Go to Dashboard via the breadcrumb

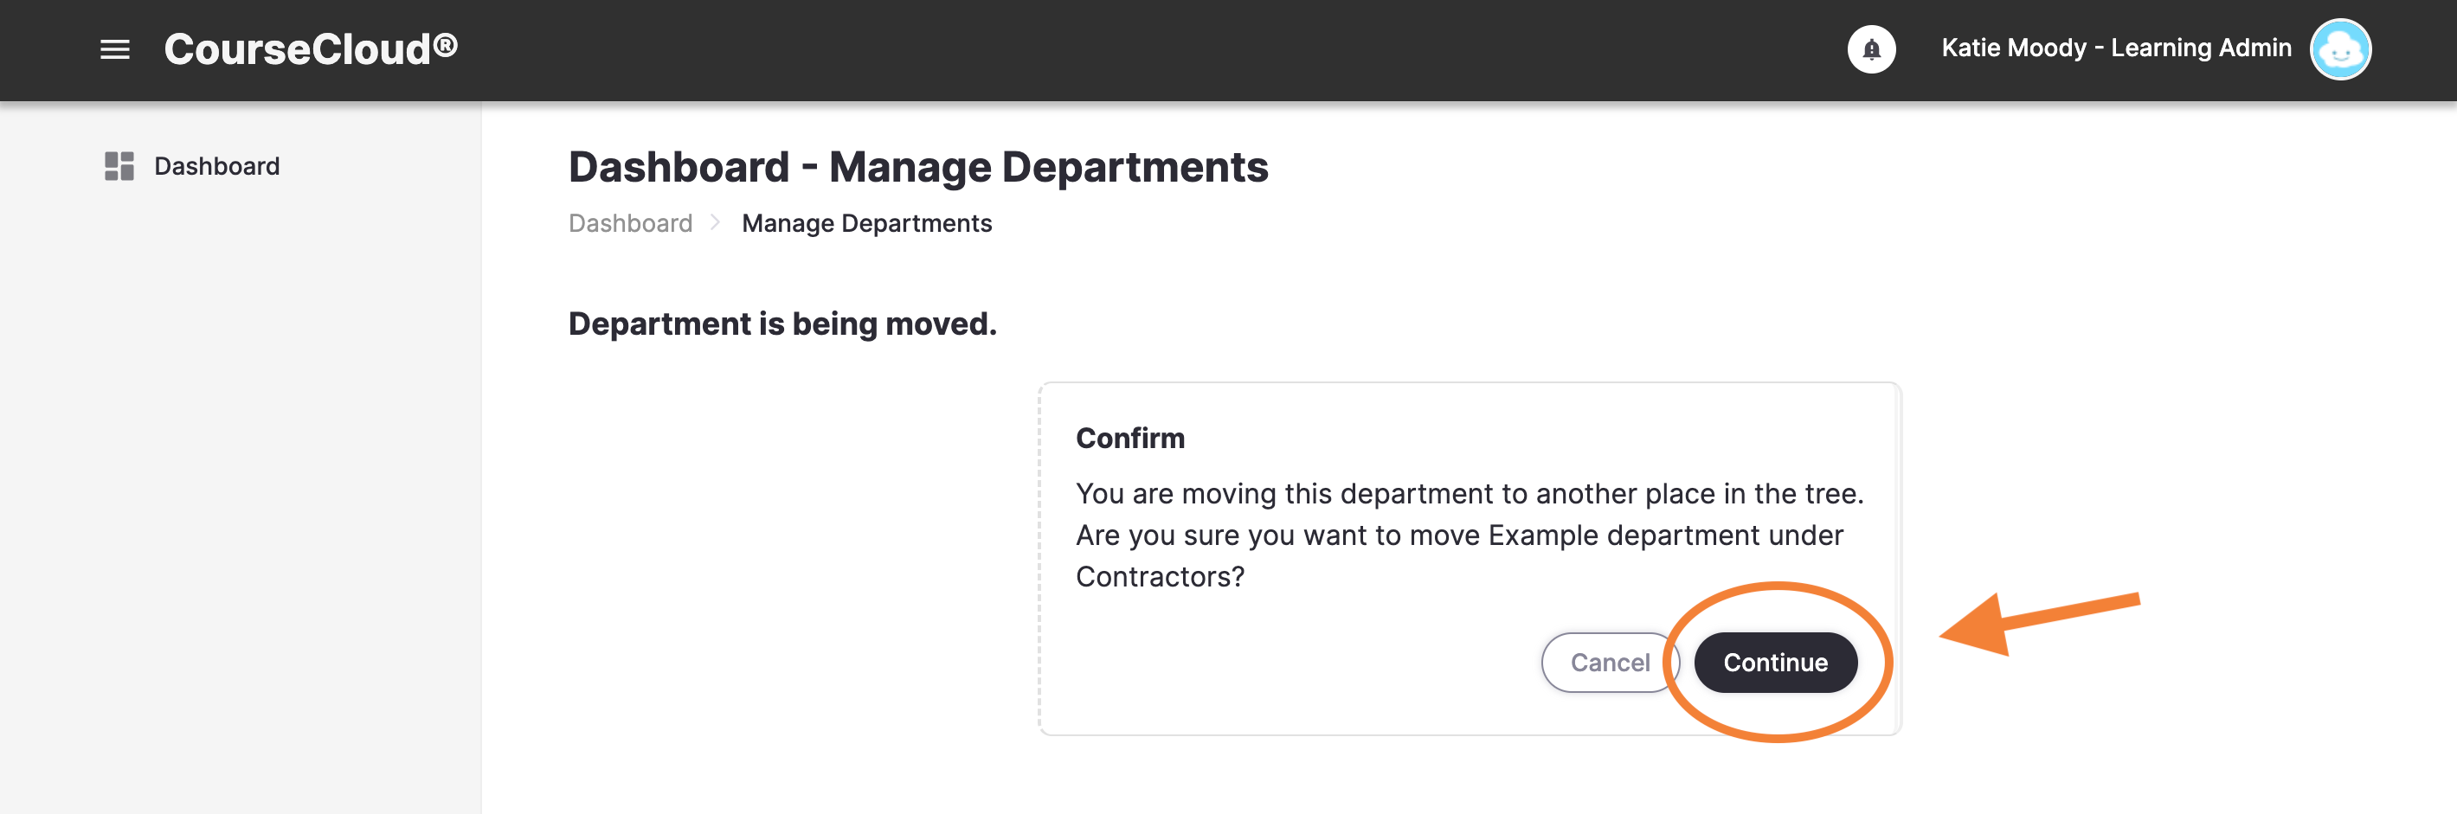(x=630, y=223)
